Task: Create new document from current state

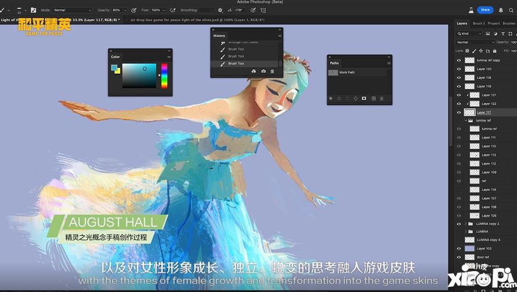Action: 253,71
